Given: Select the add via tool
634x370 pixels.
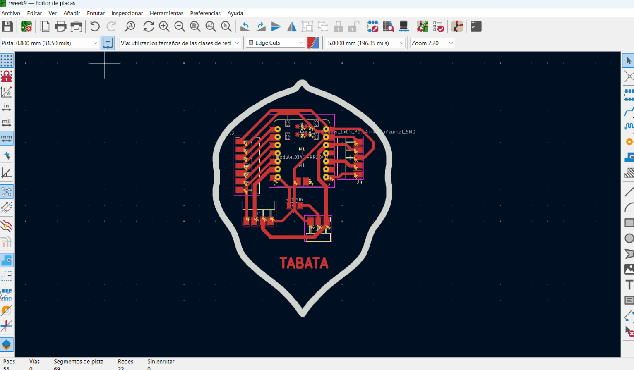Looking at the screenshot, I should (629, 142).
